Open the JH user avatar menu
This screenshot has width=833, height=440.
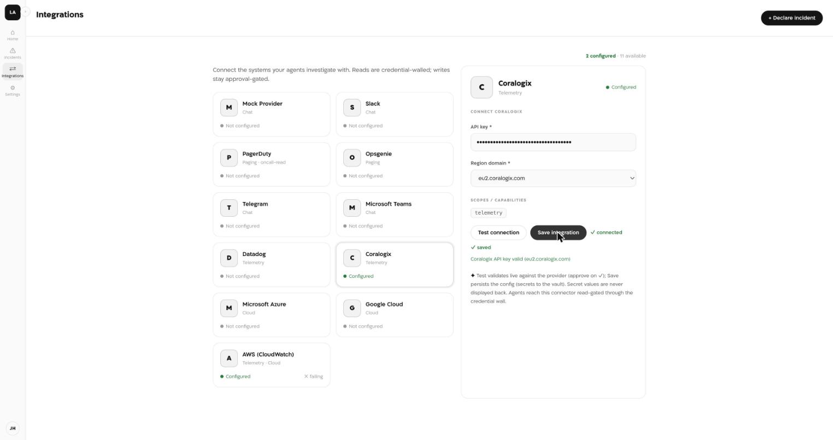(13, 428)
